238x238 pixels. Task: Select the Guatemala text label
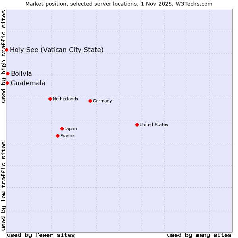(x=28, y=83)
